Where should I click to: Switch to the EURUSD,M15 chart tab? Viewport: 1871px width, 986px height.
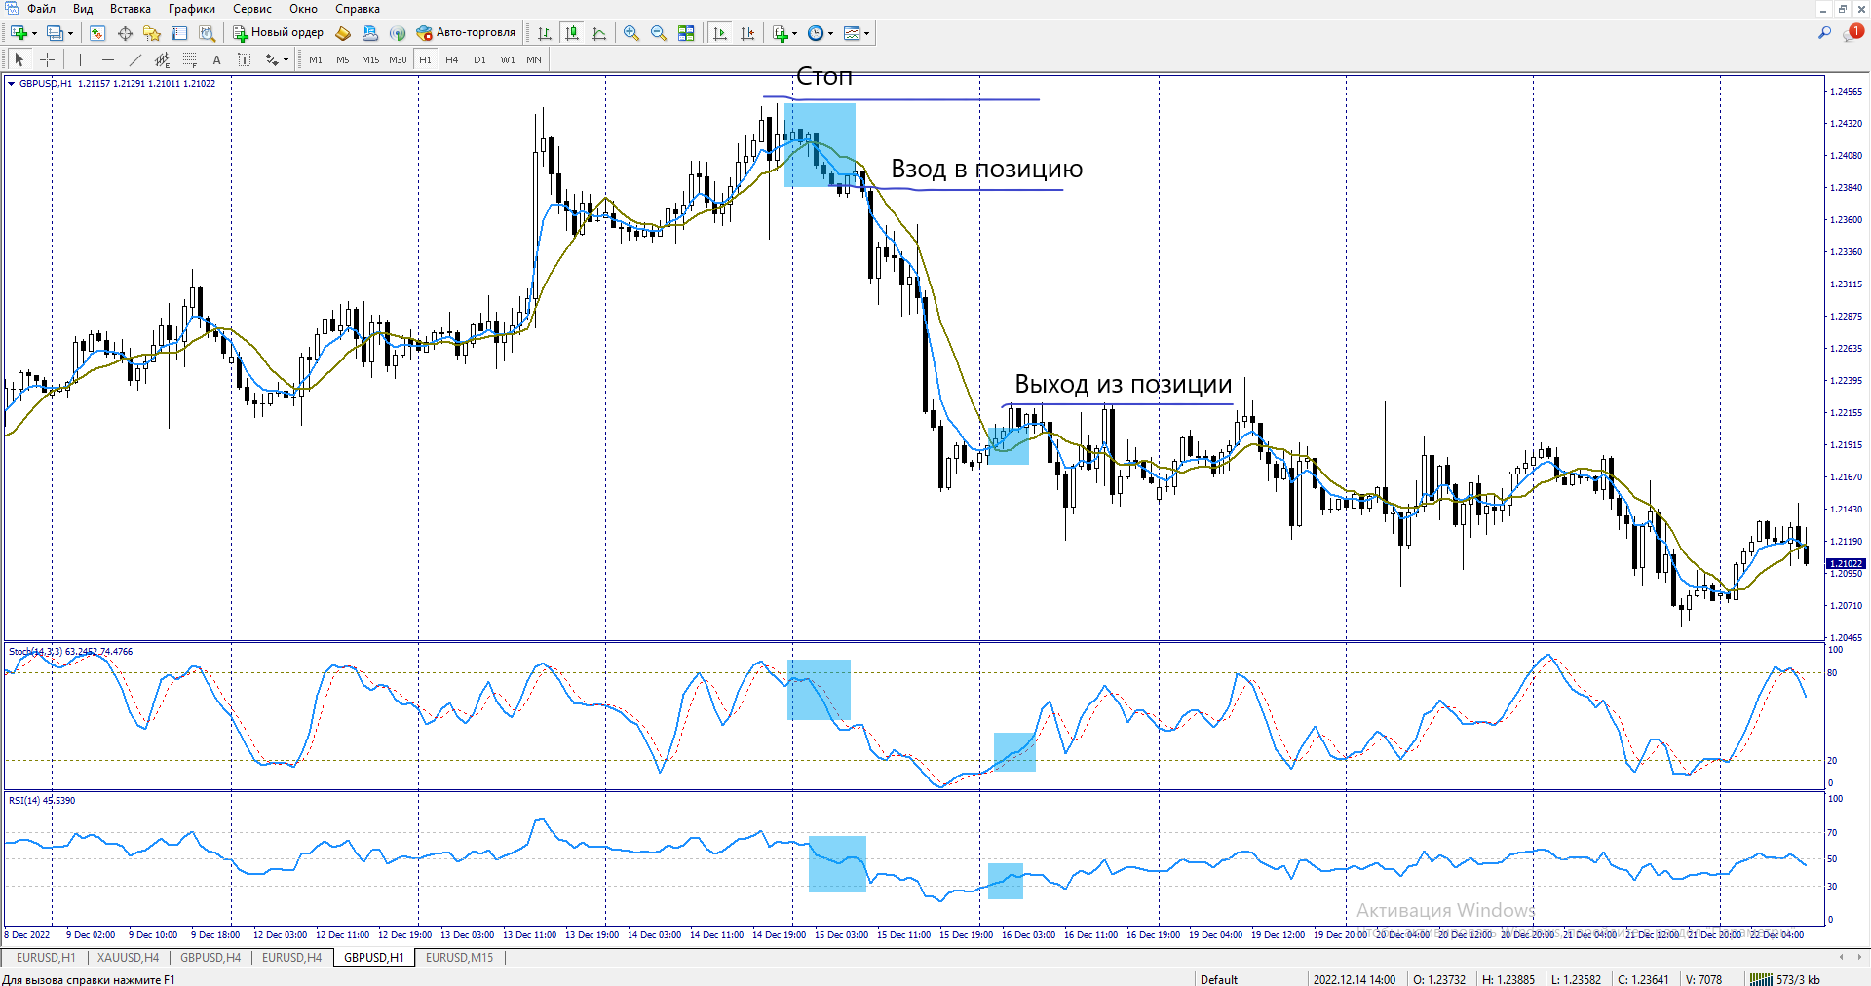coord(460,958)
